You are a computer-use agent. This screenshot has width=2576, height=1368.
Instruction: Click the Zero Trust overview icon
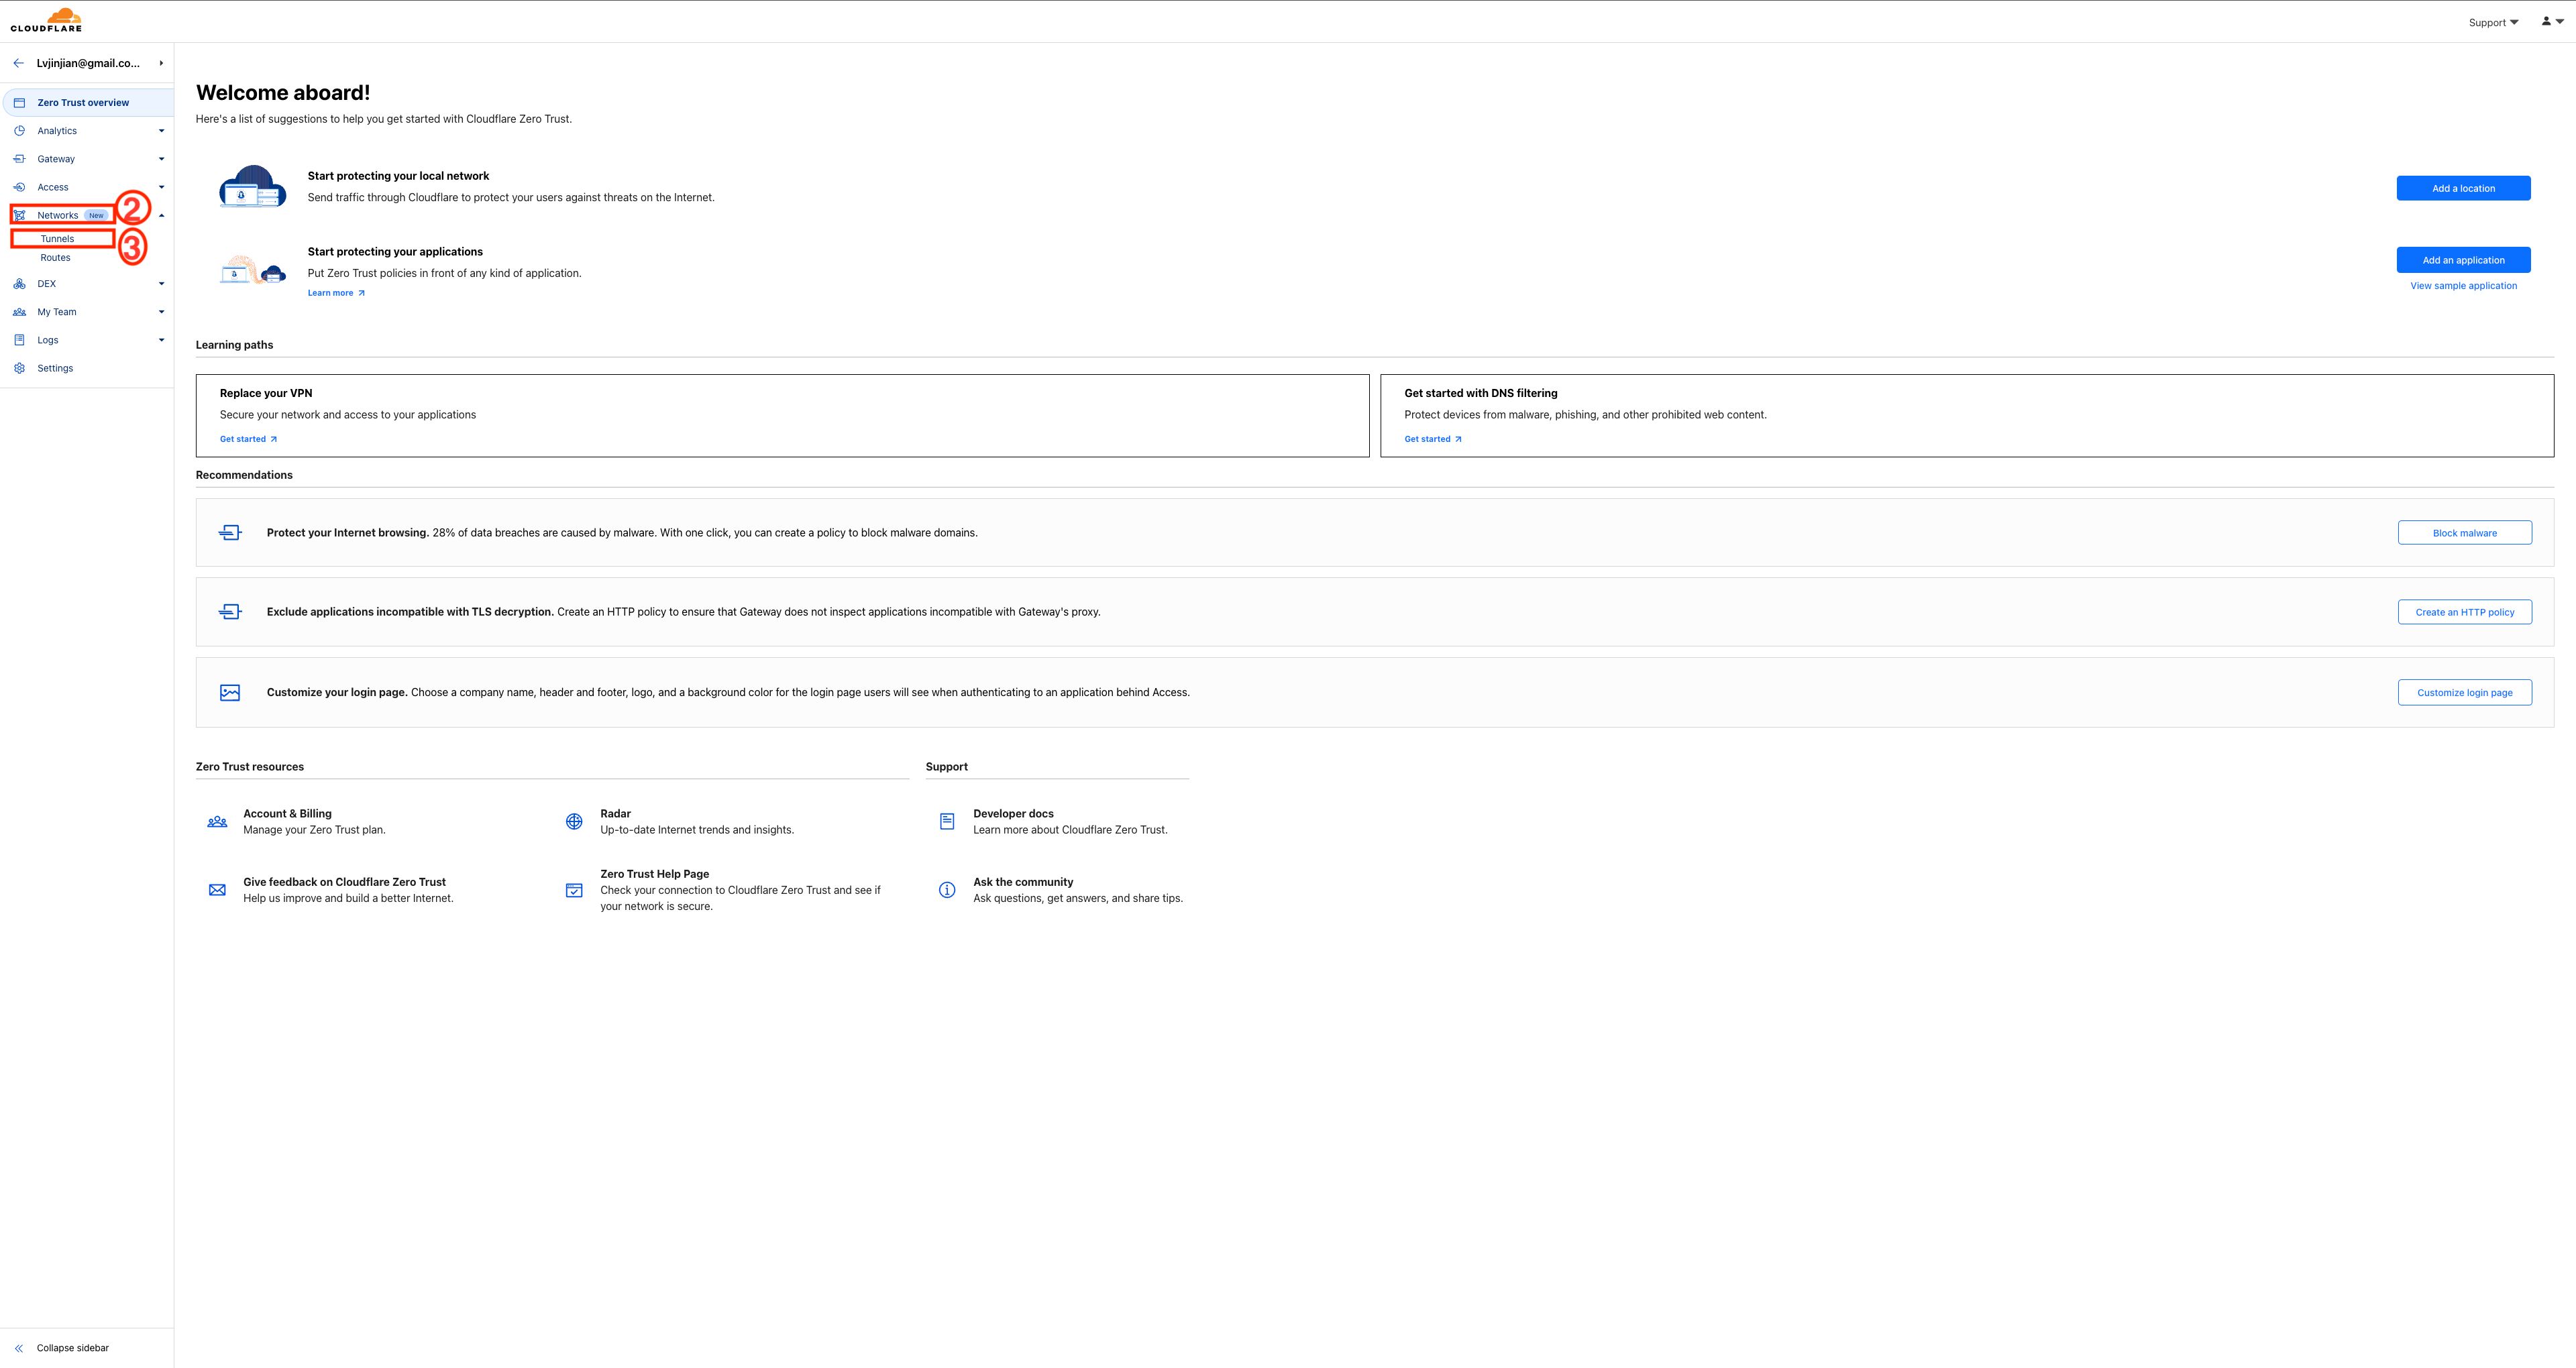coord(19,103)
